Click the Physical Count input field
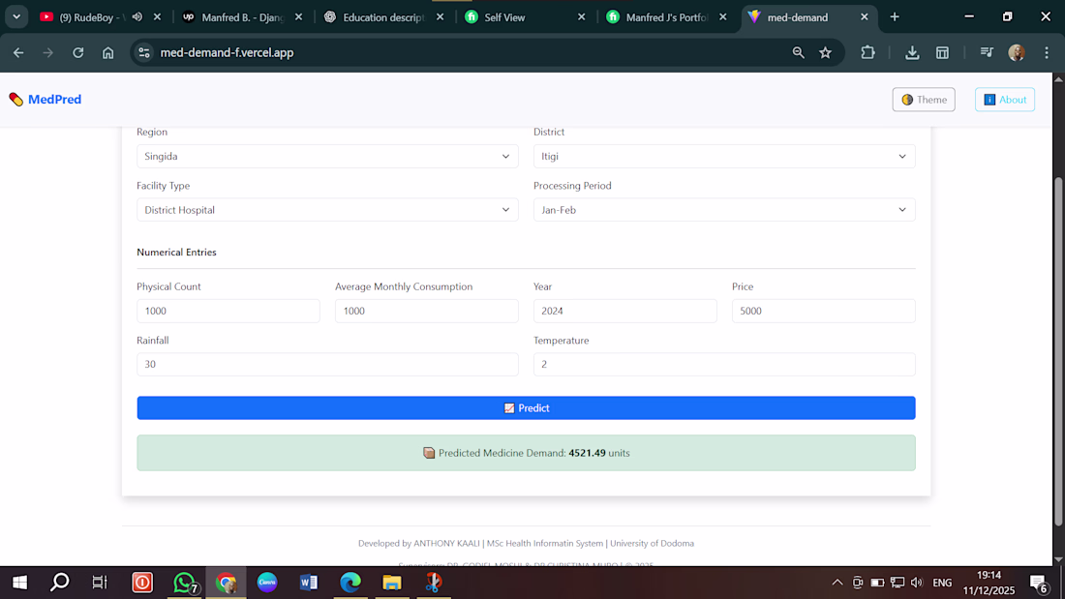1065x599 pixels. (x=228, y=311)
